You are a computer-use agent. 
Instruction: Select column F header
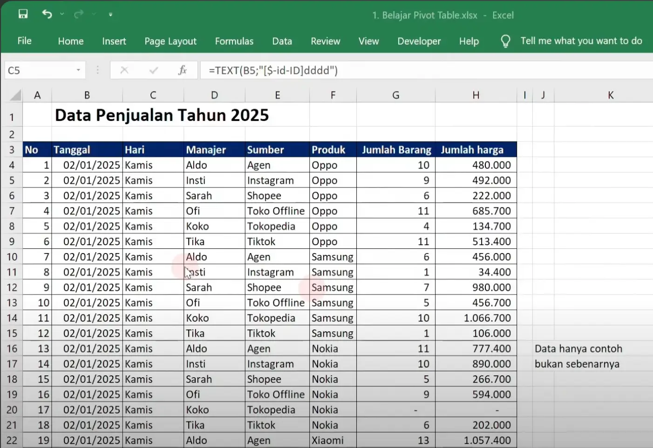pyautogui.click(x=333, y=95)
